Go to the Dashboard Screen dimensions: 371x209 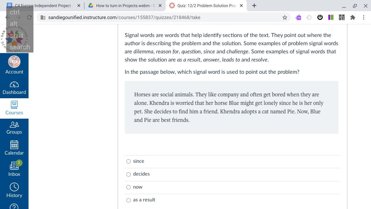14,88
